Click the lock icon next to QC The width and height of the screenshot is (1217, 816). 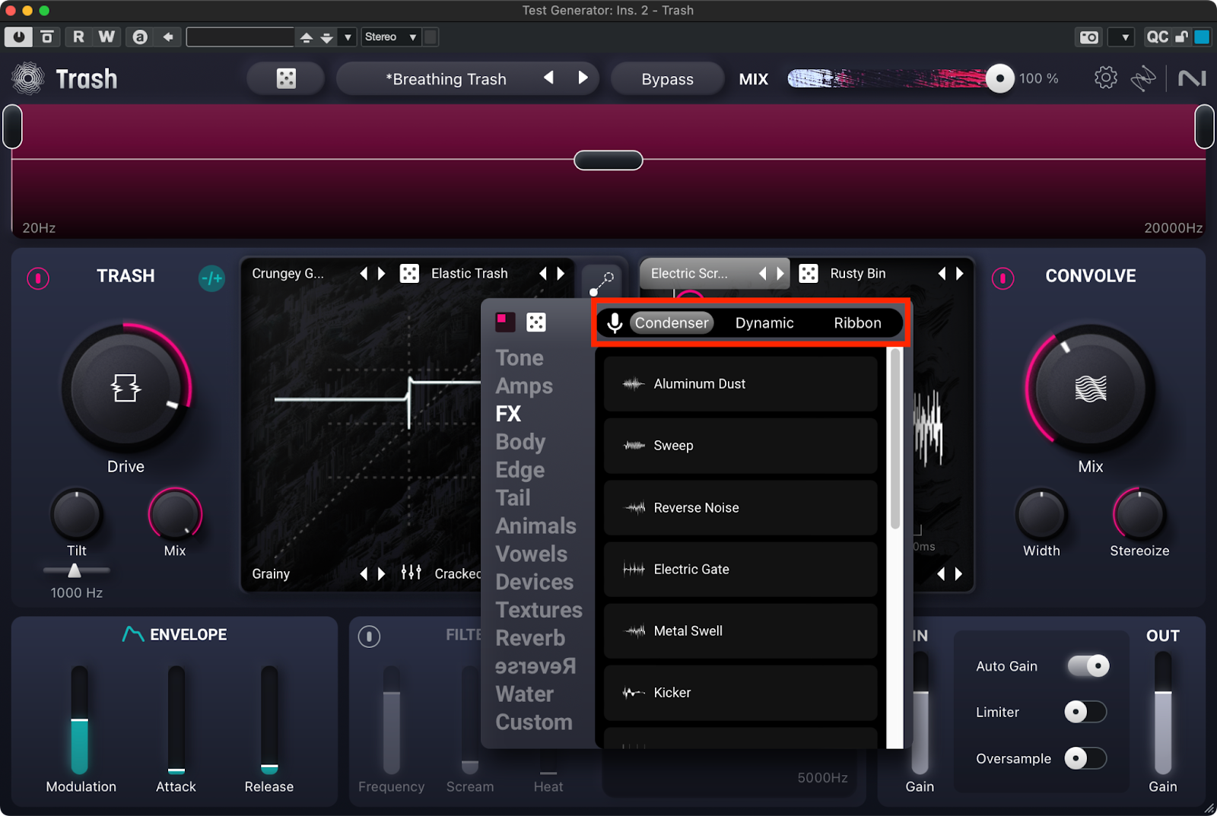point(1181,37)
